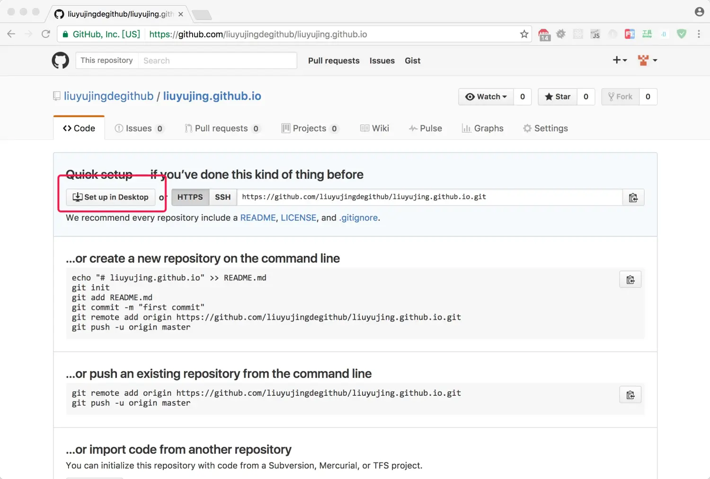The image size is (710, 479).
Task: View the stargazers count
Action: coord(586,96)
